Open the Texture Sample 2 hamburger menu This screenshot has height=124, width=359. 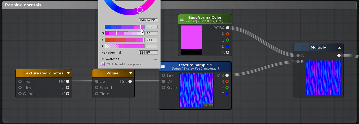coord(163,66)
